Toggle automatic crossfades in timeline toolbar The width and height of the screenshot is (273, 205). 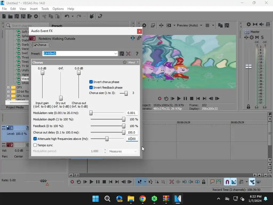coord(234,182)
